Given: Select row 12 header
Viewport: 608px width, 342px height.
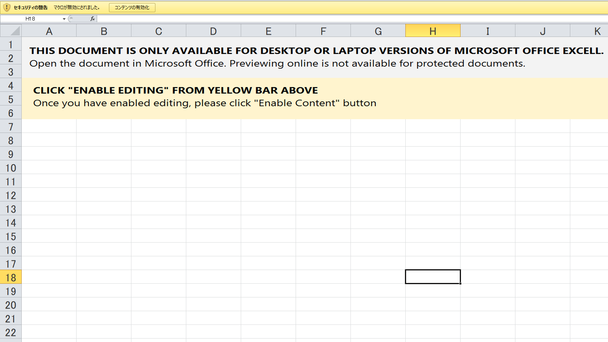Looking at the screenshot, I should coord(11,195).
